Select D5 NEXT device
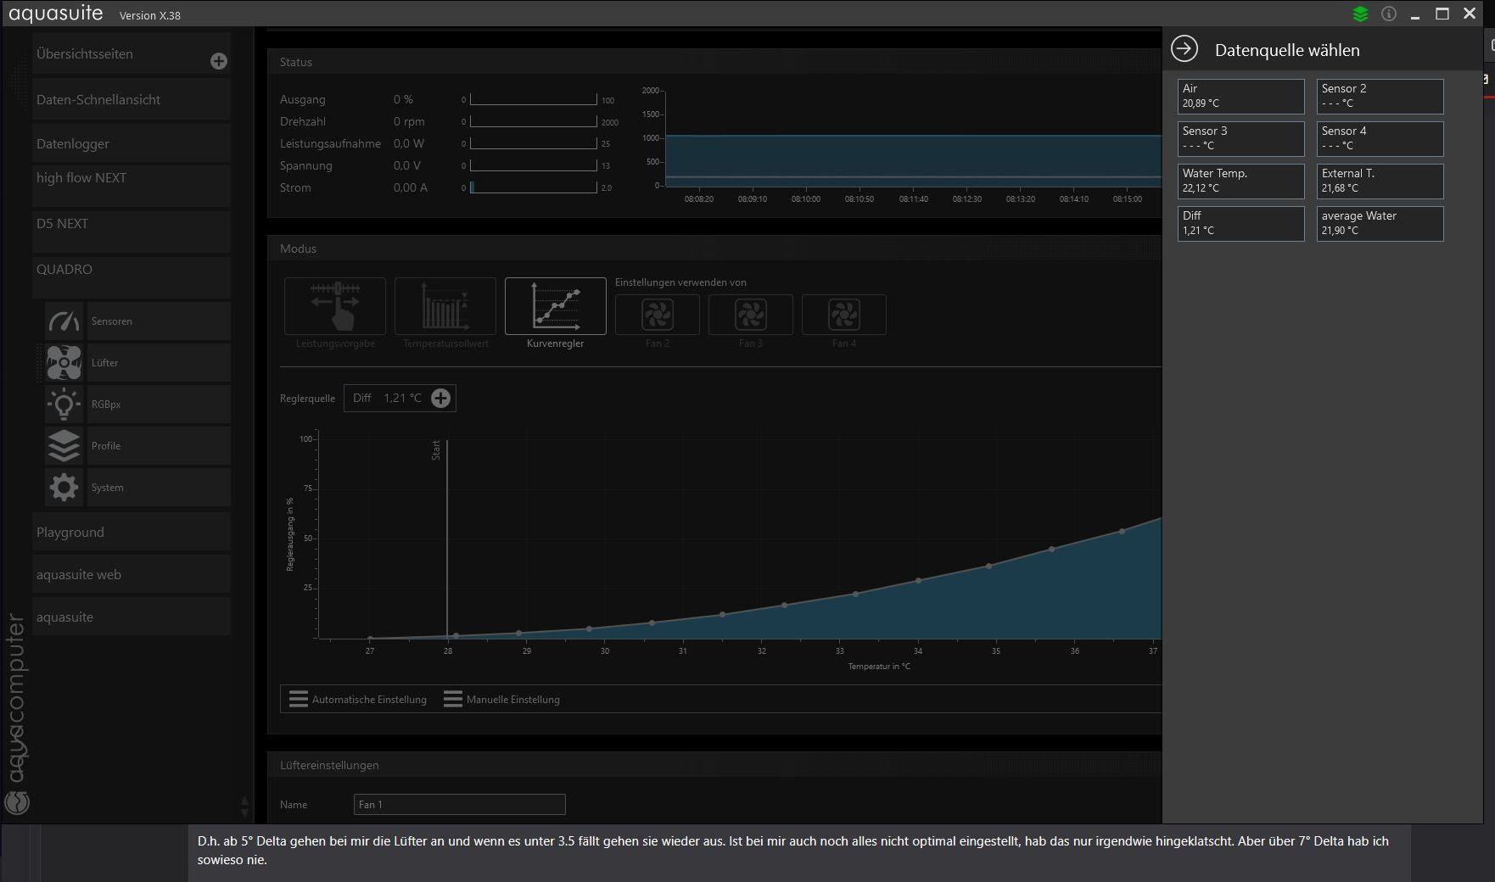This screenshot has width=1495, height=882. [x=131, y=232]
